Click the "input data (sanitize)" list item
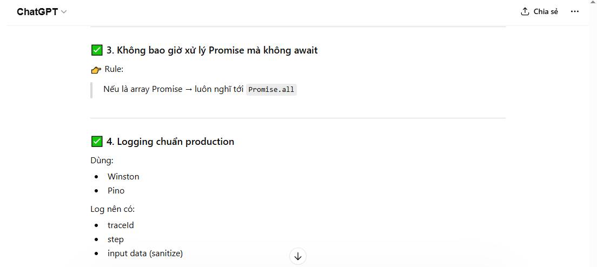 [145, 253]
